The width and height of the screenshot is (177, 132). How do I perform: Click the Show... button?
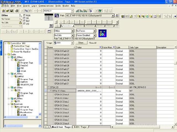(81, 43)
